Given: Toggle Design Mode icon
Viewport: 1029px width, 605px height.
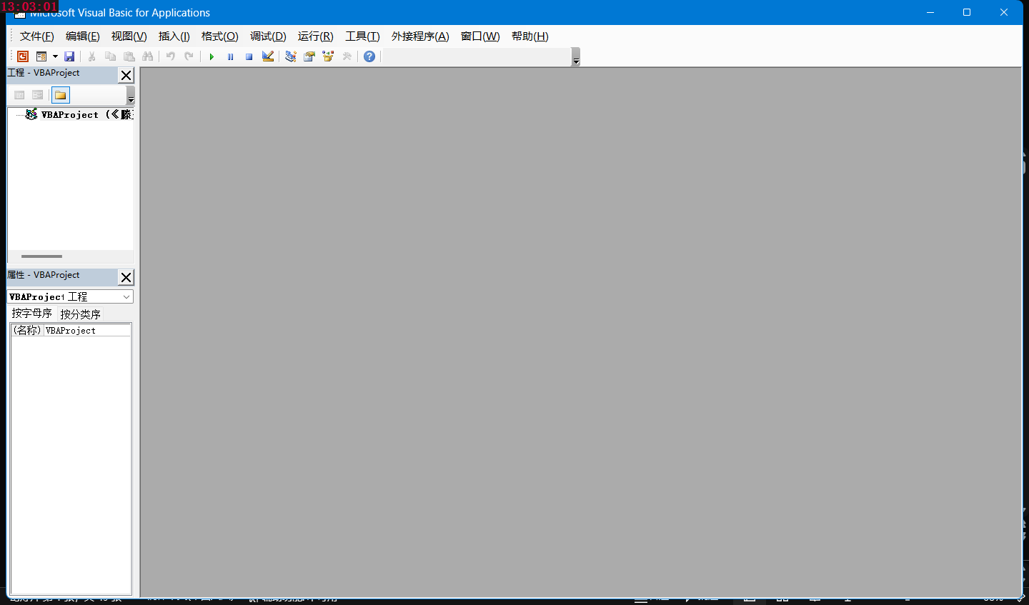Looking at the screenshot, I should tap(268, 56).
